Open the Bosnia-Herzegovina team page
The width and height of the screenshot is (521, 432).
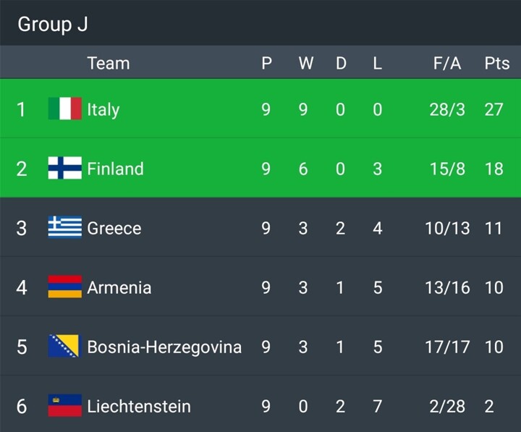(x=164, y=347)
